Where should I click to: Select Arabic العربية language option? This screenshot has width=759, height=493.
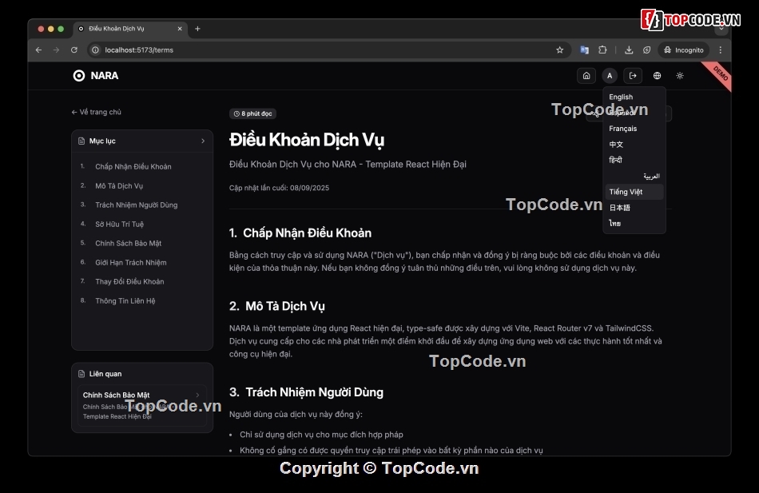(633, 176)
